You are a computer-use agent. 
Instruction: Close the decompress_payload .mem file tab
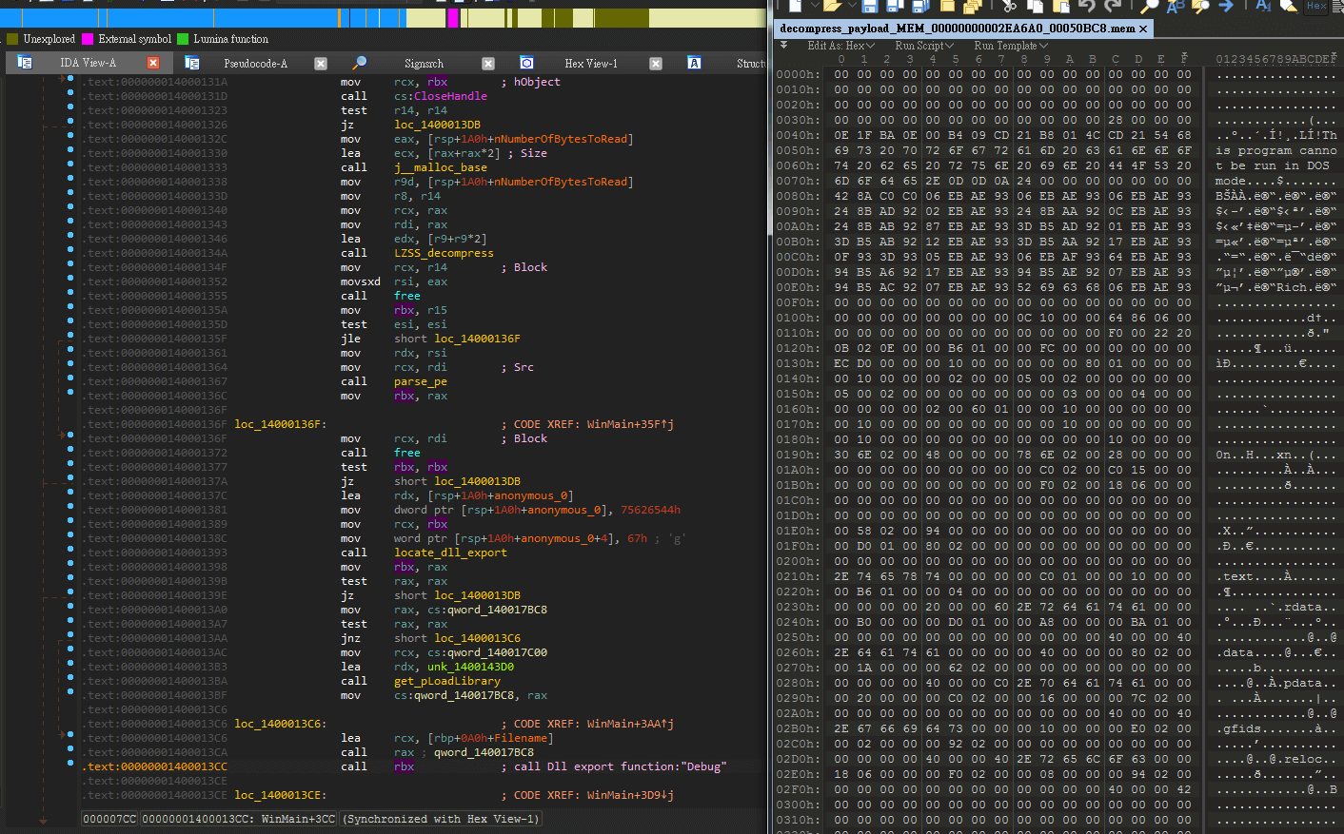click(x=1143, y=29)
